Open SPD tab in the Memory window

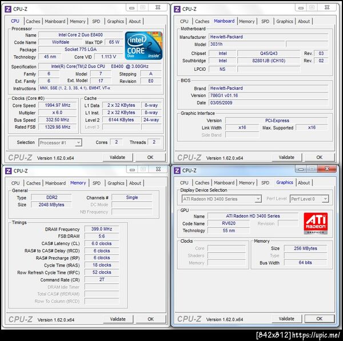click(x=97, y=183)
